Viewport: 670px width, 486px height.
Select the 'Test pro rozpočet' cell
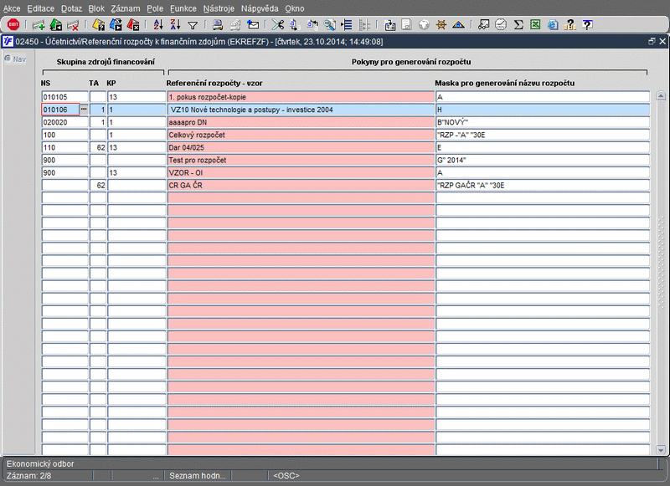301,160
